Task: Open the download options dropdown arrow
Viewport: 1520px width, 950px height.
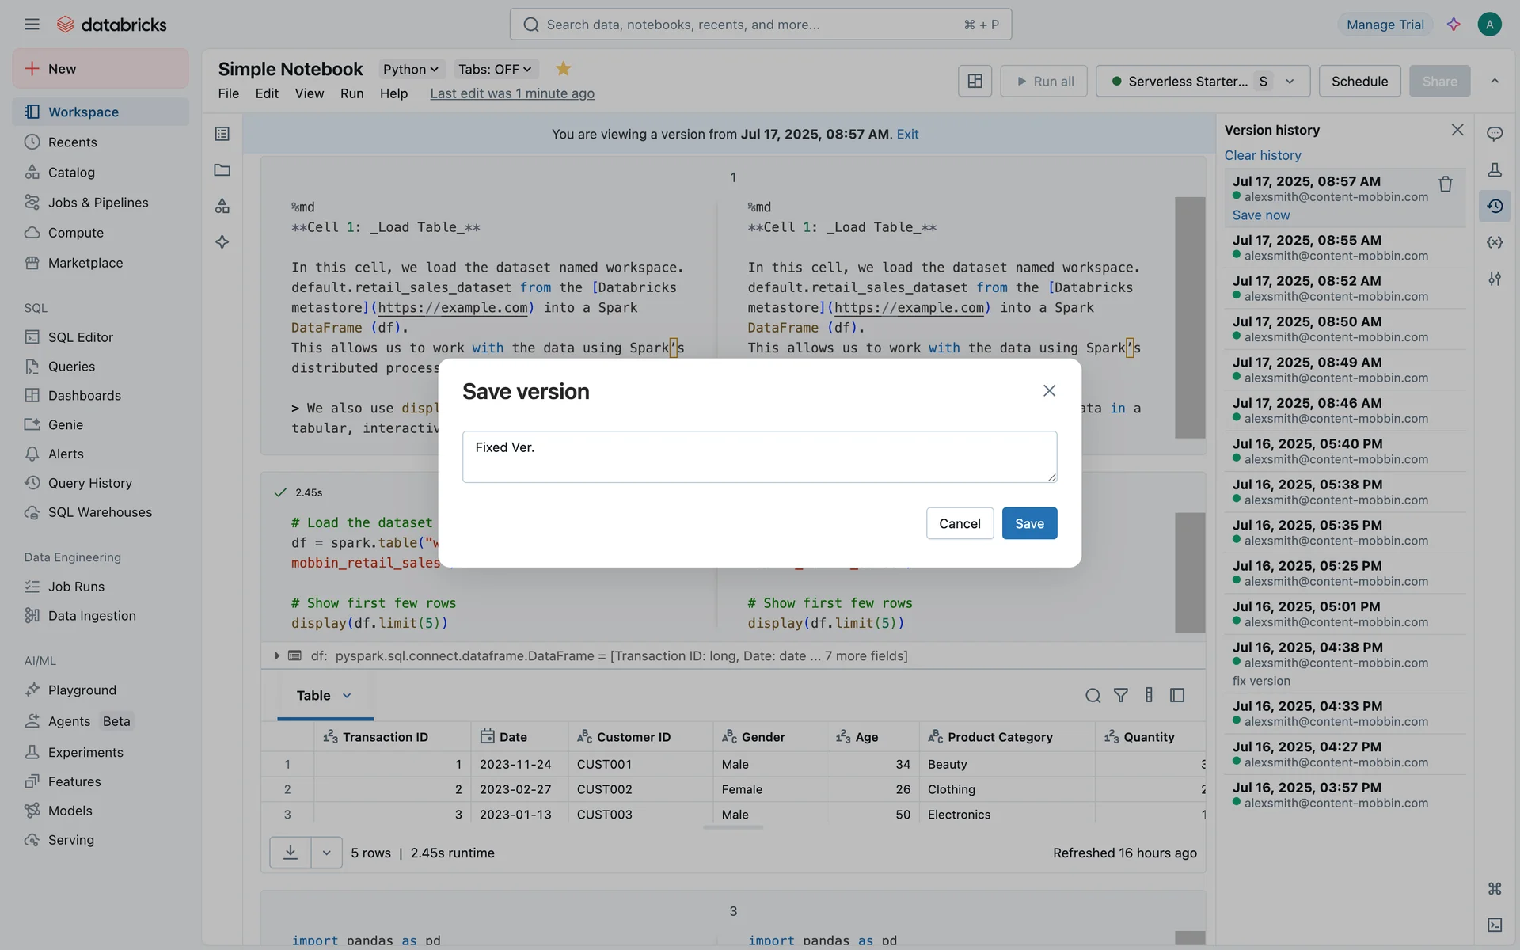Action: 326,853
